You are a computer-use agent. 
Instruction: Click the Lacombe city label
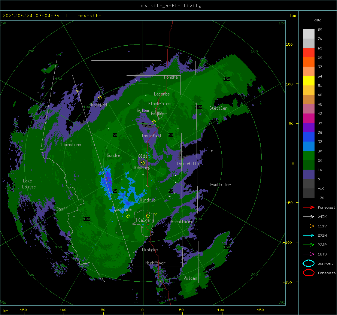(162, 94)
